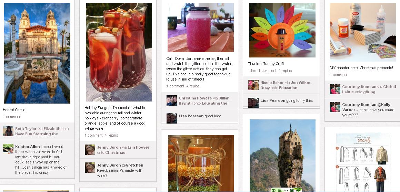The image size is (400, 192).
Task: Open the Thankful Turkey Craft picture
Action: 282,30
